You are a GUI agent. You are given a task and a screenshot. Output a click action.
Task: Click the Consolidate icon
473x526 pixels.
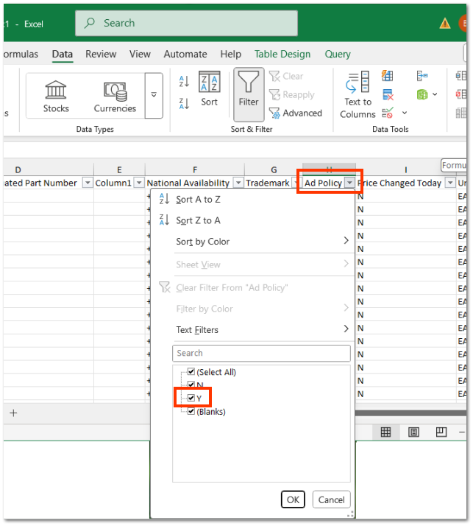(422, 76)
